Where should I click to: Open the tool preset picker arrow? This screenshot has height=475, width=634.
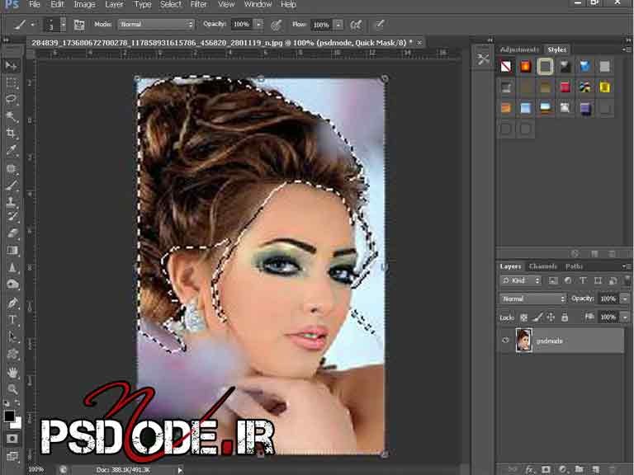[33, 25]
